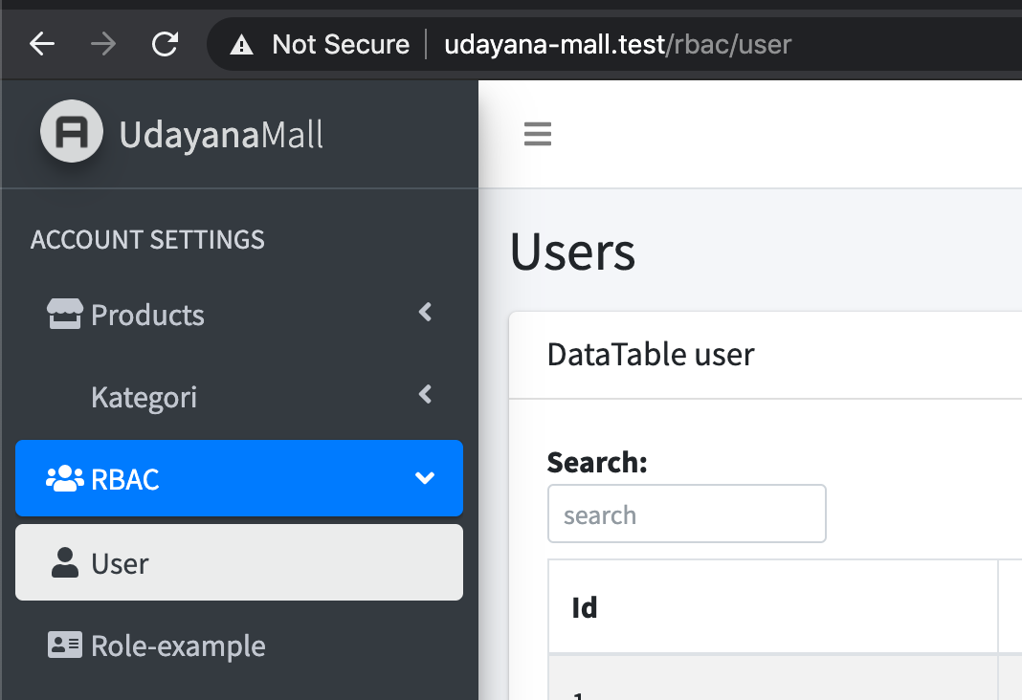1022x700 pixels.
Task: Sort the table by the Id column
Action: tap(584, 606)
